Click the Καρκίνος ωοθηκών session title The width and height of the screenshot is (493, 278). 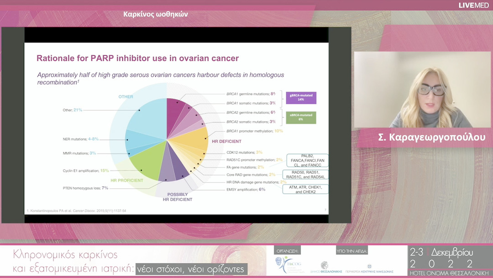pos(156,14)
